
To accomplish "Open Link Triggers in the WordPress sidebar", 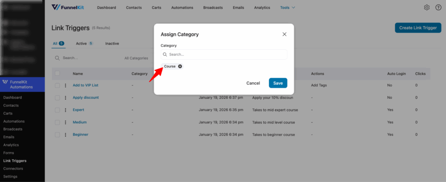I will click(x=15, y=161).
